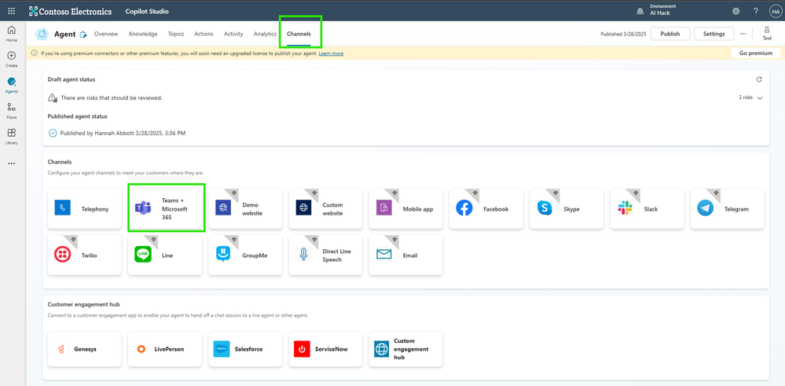Open the settings gear icon in header
This screenshot has height=386, width=785.
[x=736, y=11]
